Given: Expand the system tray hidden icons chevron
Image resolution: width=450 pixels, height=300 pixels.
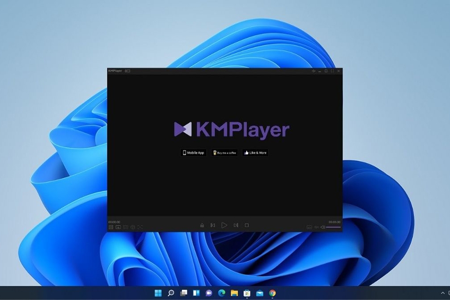Looking at the screenshot, I should [442, 293].
